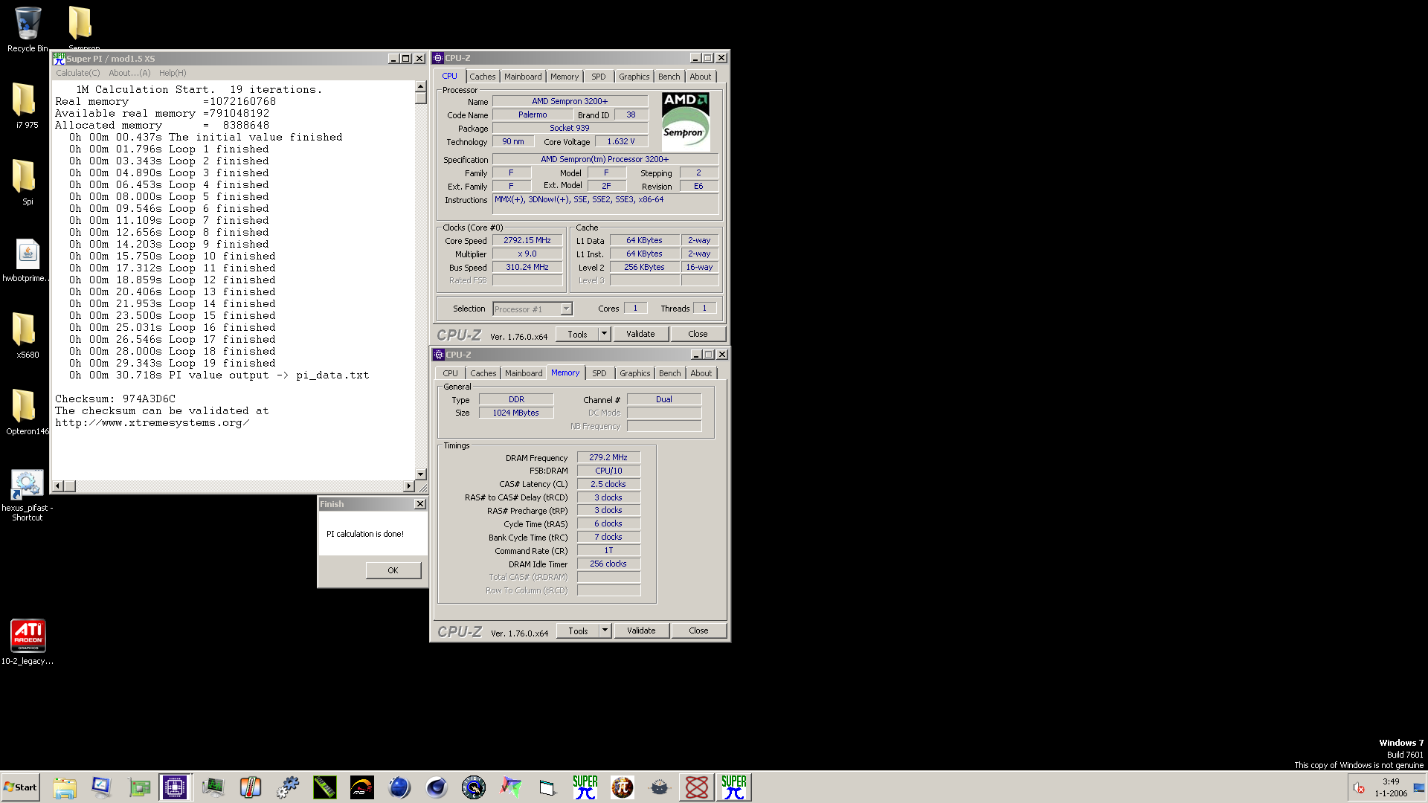Screen dimensions: 1428x803
Task: Click Validate in upper CPU-Z window
Action: pos(640,335)
